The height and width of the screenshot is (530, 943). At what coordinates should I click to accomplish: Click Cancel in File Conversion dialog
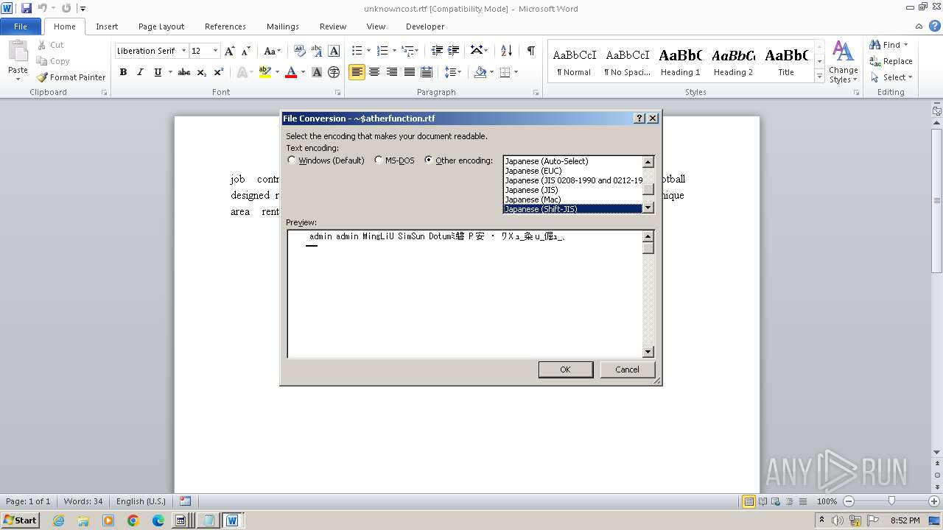pos(627,370)
